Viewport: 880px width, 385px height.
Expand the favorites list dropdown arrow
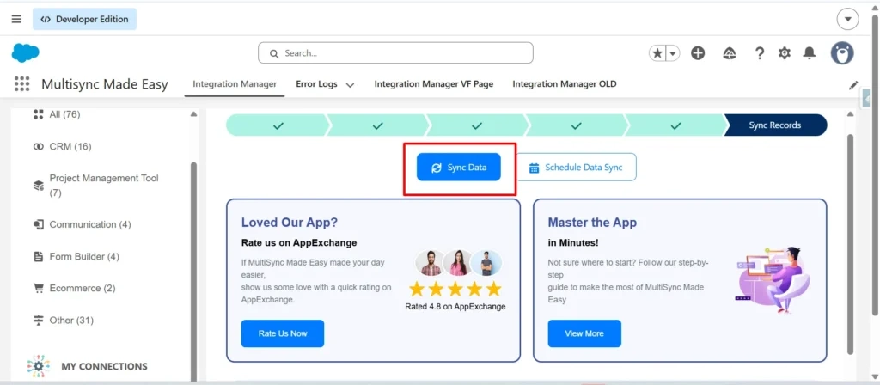coord(673,53)
